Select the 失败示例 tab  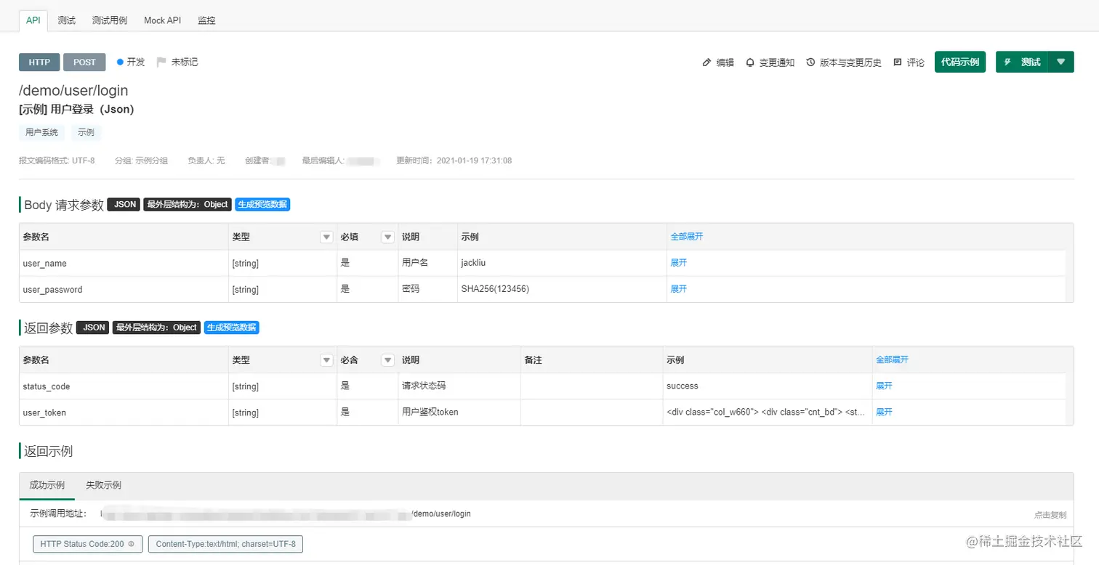[103, 485]
